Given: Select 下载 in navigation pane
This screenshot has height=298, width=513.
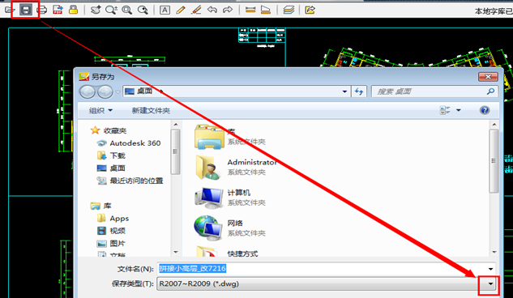Looking at the screenshot, I should point(111,155).
